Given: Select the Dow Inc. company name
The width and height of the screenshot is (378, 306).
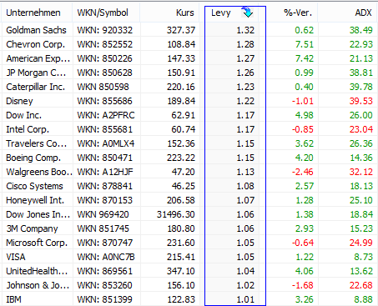Looking at the screenshot, I should point(23,115).
